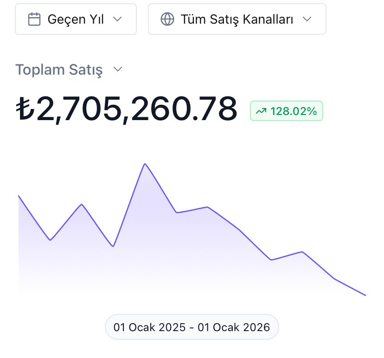Click the final point at chart's right end
Image resolution: width=384 pixels, height=358 pixels.
pos(365,295)
